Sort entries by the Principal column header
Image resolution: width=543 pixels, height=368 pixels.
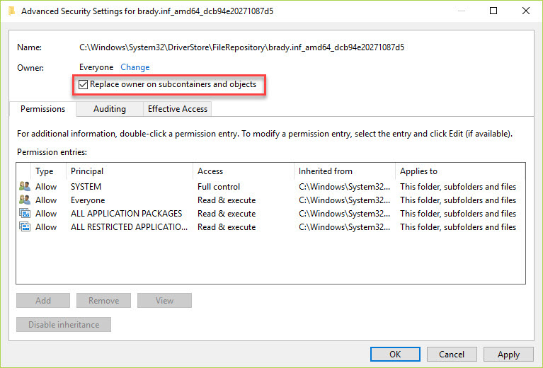[x=130, y=171]
